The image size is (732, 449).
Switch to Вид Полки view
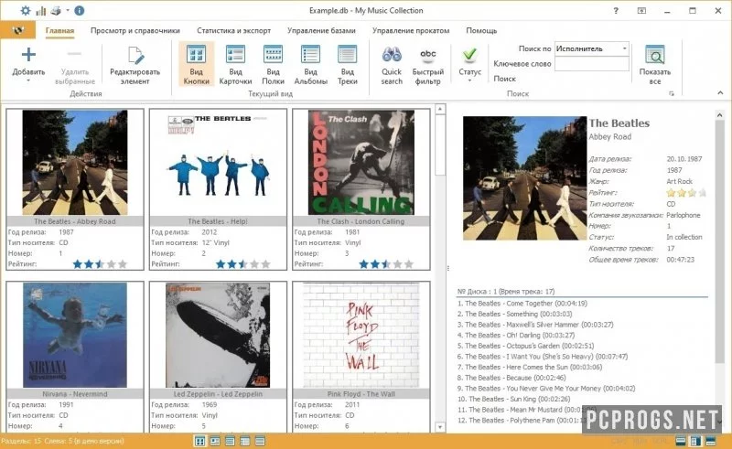(273, 65)
